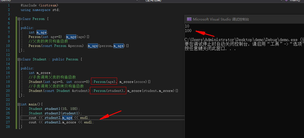Place cursor on the #include <iostream> line
Viewport: 304px width, 138px height.
[x=39, y=5]
